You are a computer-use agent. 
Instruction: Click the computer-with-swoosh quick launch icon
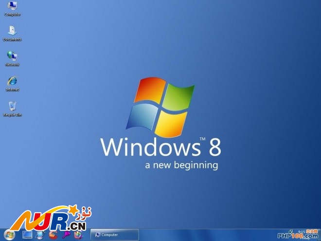40,235
